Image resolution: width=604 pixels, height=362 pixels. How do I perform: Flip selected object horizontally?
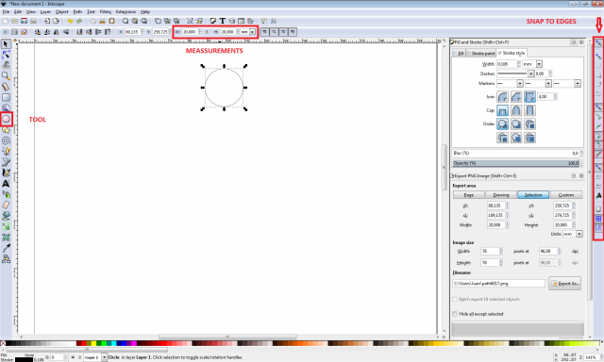pyautogui.click(x=57, y=32)
